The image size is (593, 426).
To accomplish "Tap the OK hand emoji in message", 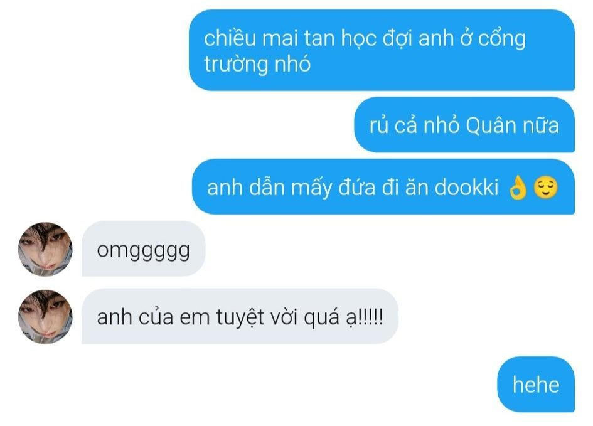I will 518,188.
